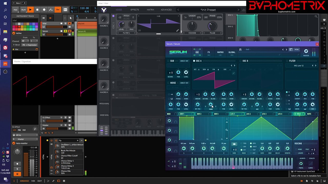Go to next Serum preset arrow

(x=286, y=50)
